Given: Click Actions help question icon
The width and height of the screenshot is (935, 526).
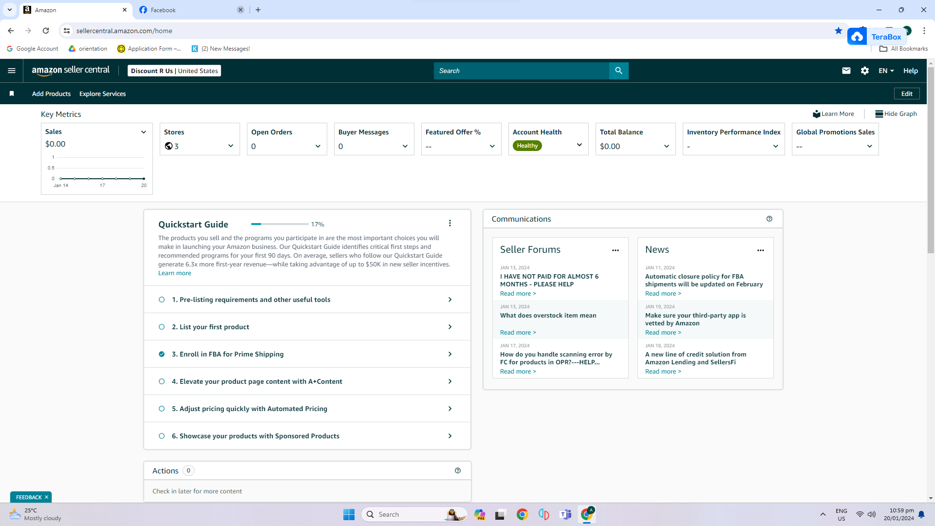Looking at the screenshot, I should [x=458, y=470].
